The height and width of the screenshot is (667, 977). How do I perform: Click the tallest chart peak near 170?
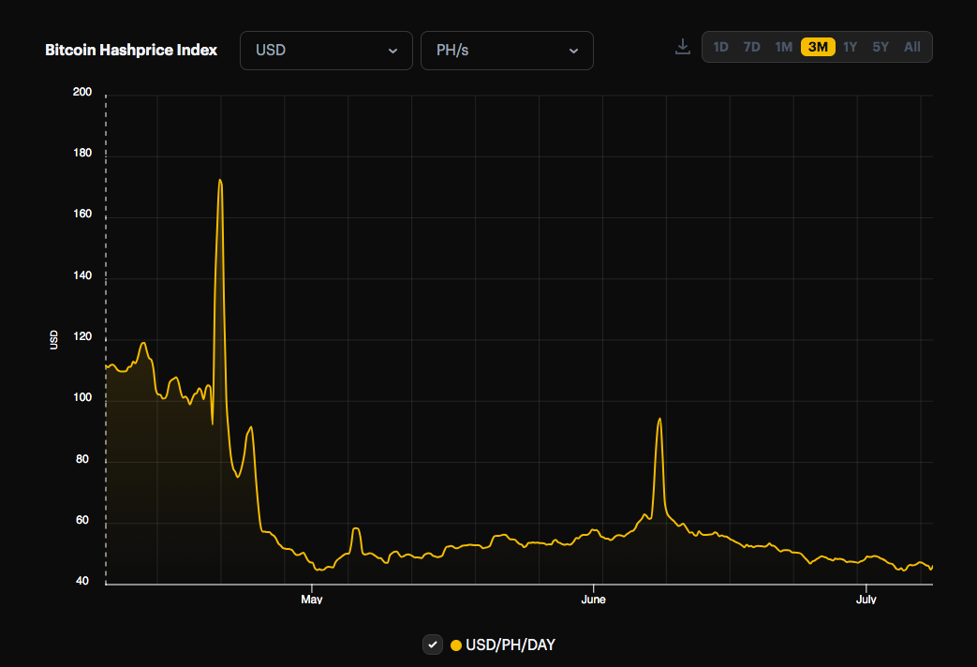click(x=220, y=180)
